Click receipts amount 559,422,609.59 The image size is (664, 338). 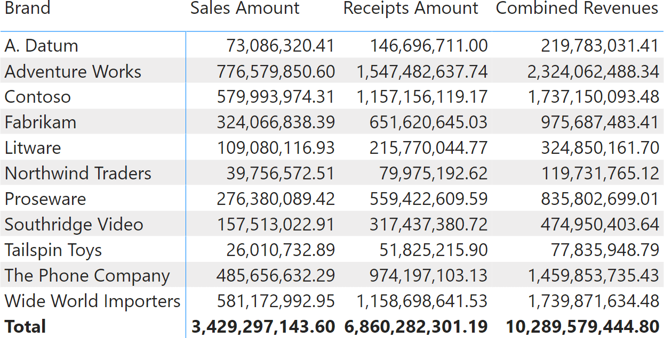pos(429,199)
